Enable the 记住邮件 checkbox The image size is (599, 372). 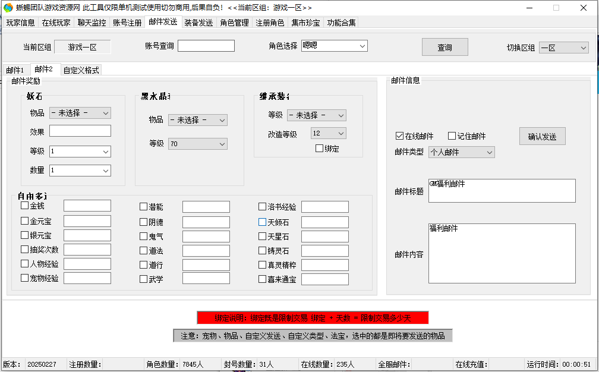point(452,136)
